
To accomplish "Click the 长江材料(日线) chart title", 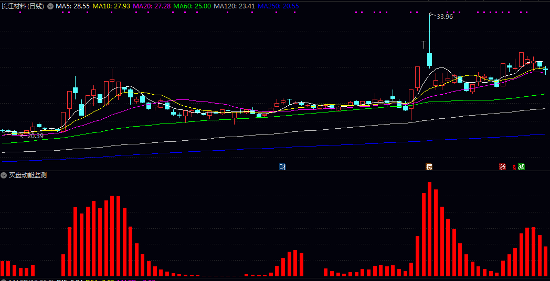I will click(23, 6).
